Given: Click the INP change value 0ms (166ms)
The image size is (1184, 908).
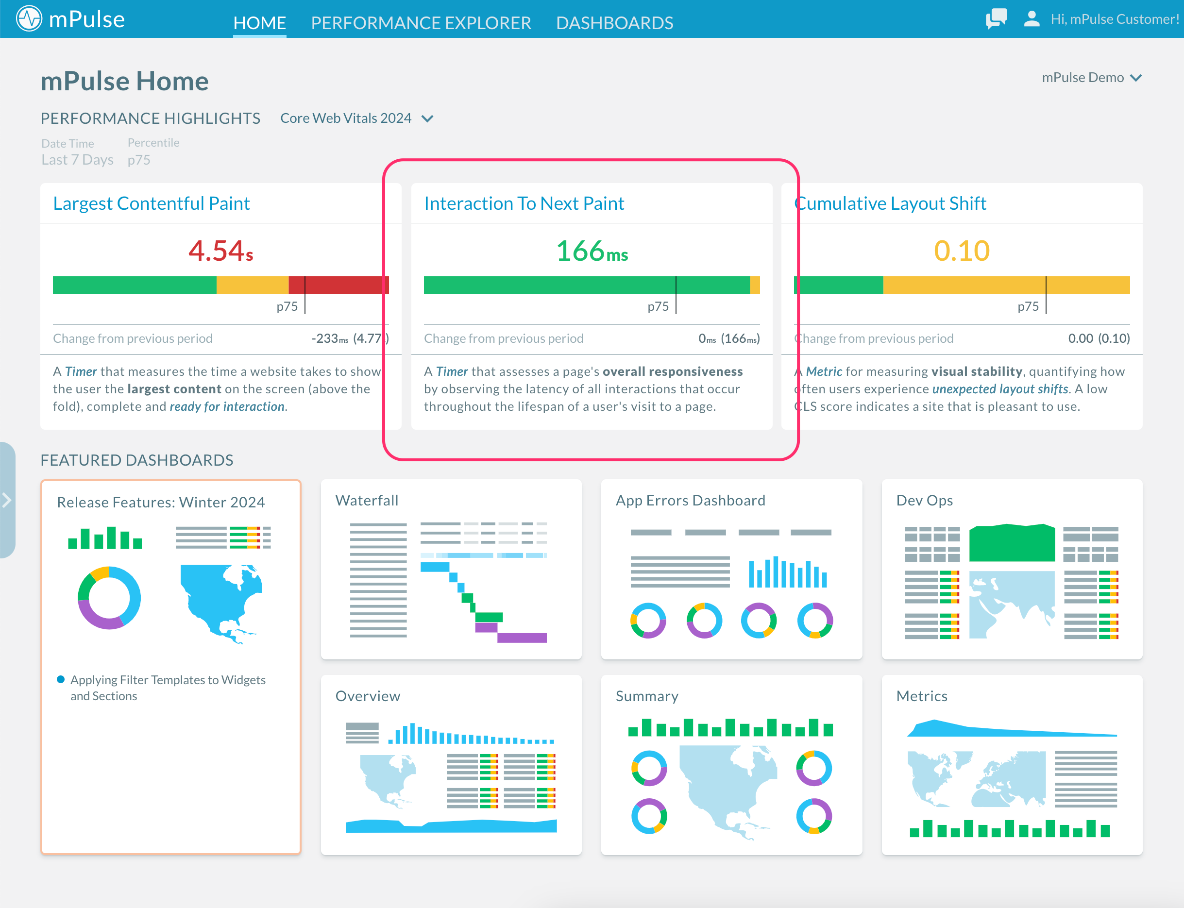Looking at the screenshot, I should (729, 338).
